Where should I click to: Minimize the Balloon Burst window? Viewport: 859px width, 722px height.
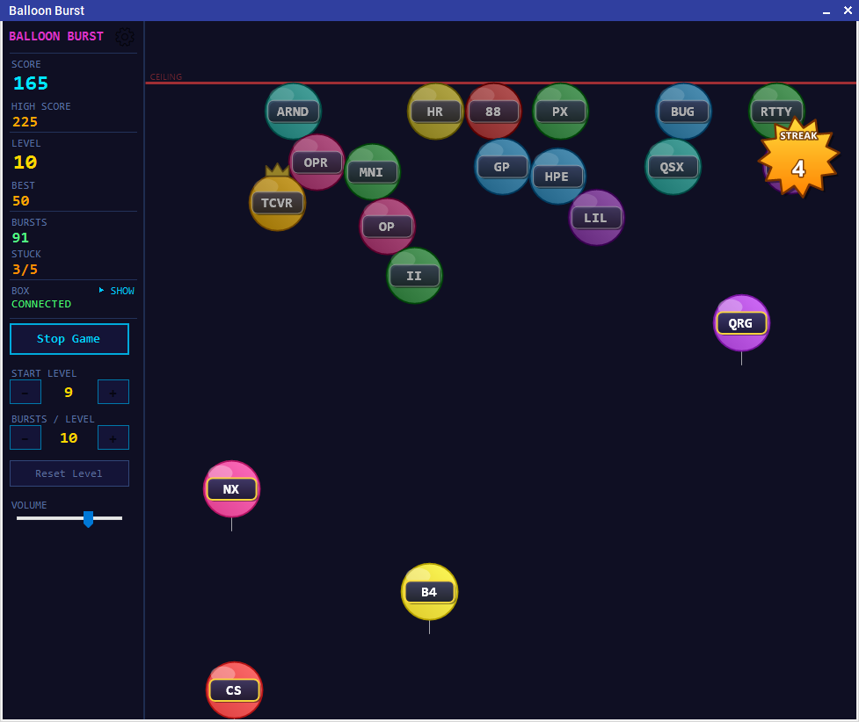click(x=826, y=11)
